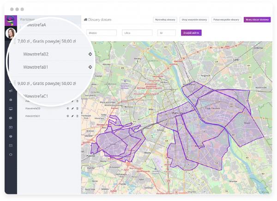Click the Wyśrodkuj obszary button
This screenshot has height=201, width=277.
coord(165,20)
